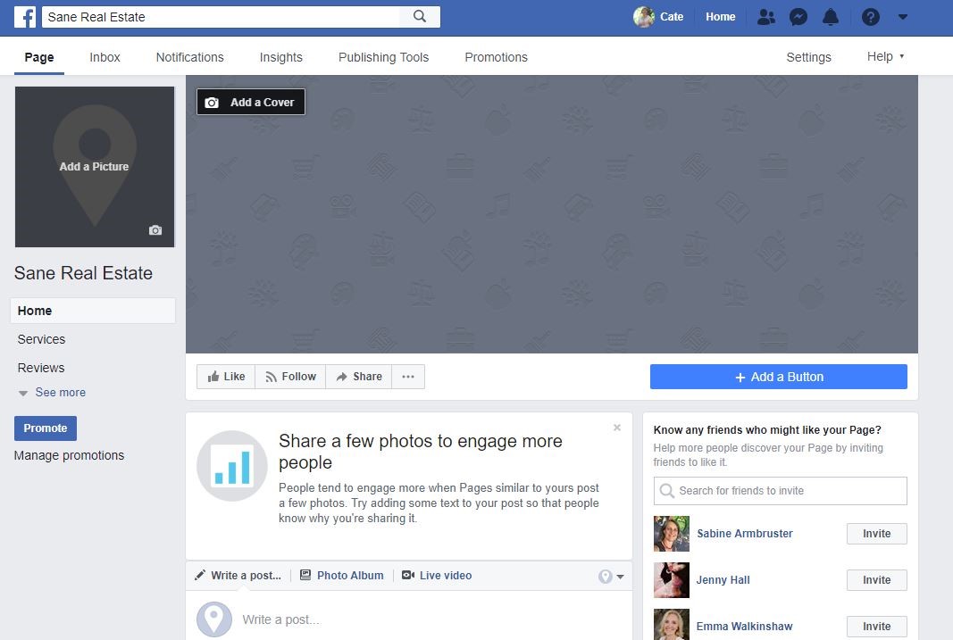Start a Live video from the composer
Viewport: 953px width, 640px height.
437,576
